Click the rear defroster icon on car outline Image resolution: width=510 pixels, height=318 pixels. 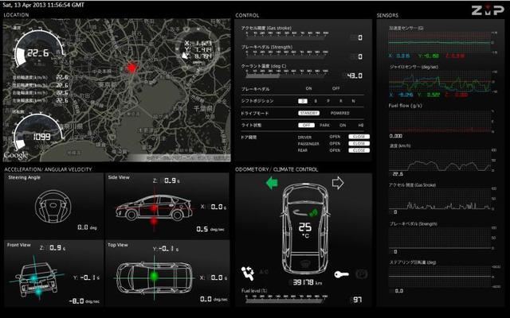(305, 263)
